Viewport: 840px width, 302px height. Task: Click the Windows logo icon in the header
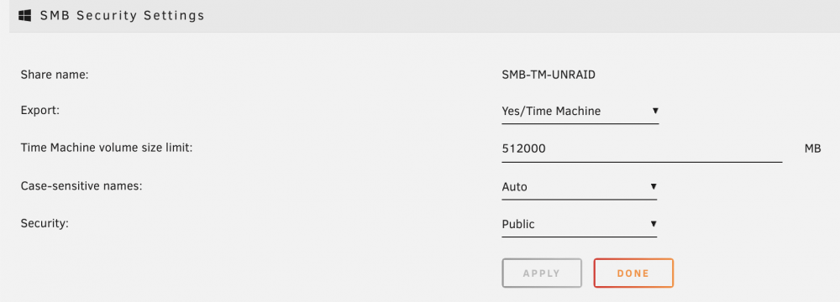(24, 16)
